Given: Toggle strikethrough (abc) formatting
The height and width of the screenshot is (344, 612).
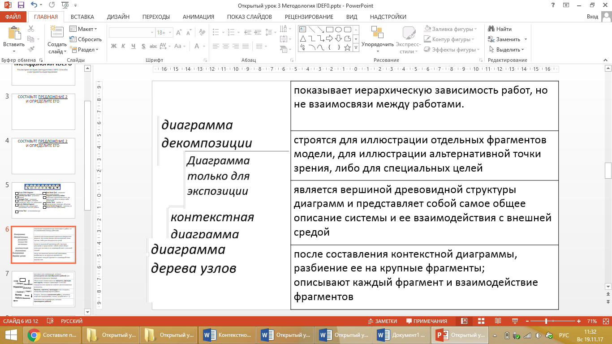Looking at the screenshot, I should [x=154, y=46].
